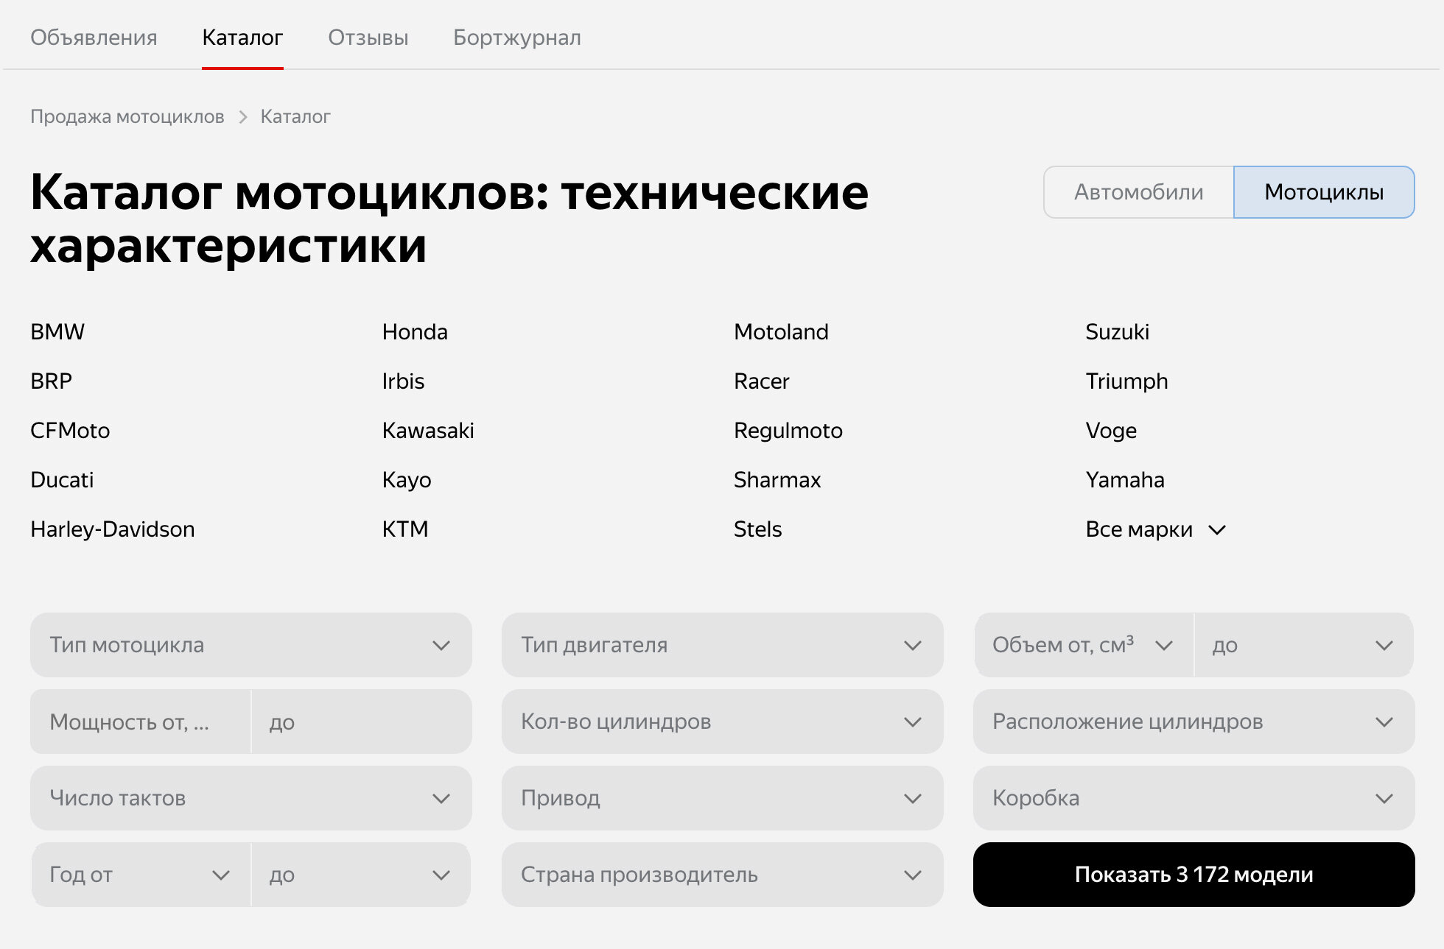This screenshot has width=1444, height=949.
Task: Expand the Все марки list
Action: (1156, 529)
